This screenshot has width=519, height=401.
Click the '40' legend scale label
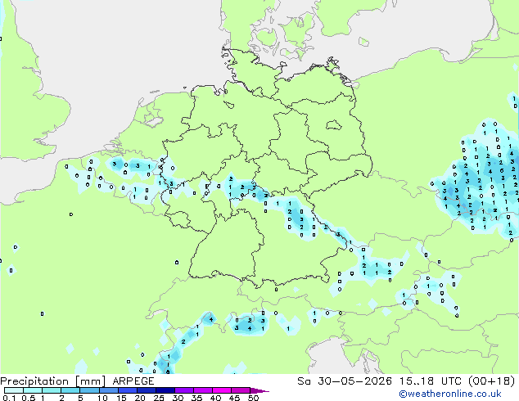pos(215,398)
